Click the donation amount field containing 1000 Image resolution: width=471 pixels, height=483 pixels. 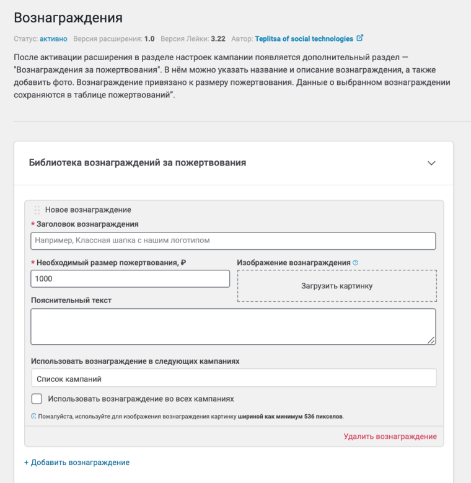point(130,279)
